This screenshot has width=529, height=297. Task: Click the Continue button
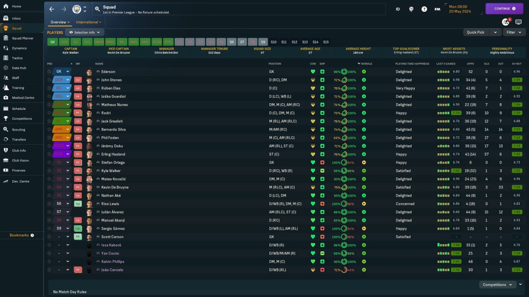pyautogui.click(x=504, y=8)
